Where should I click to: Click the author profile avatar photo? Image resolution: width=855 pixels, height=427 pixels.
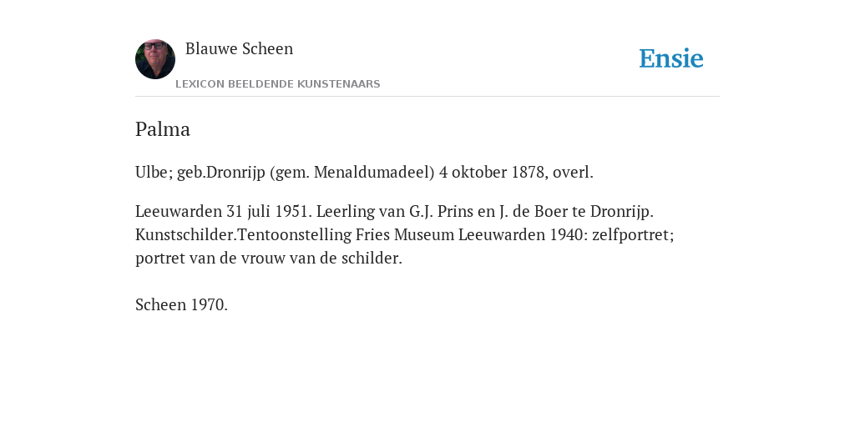[x=155, y=59]
